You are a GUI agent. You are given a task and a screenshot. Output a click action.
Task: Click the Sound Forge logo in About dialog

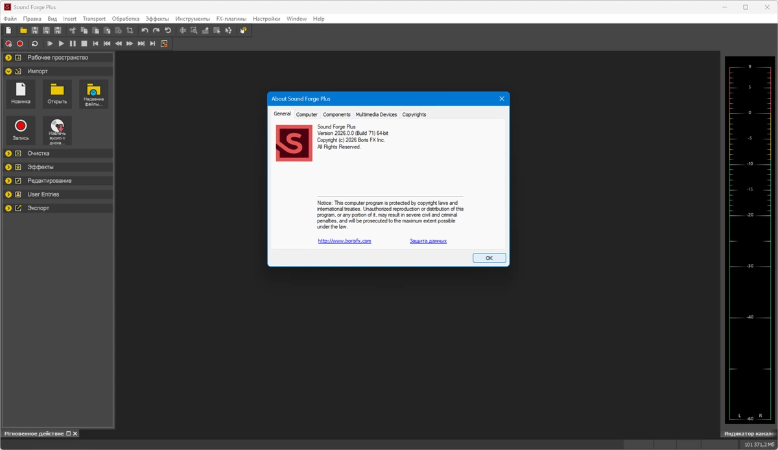tap(294, 143)
